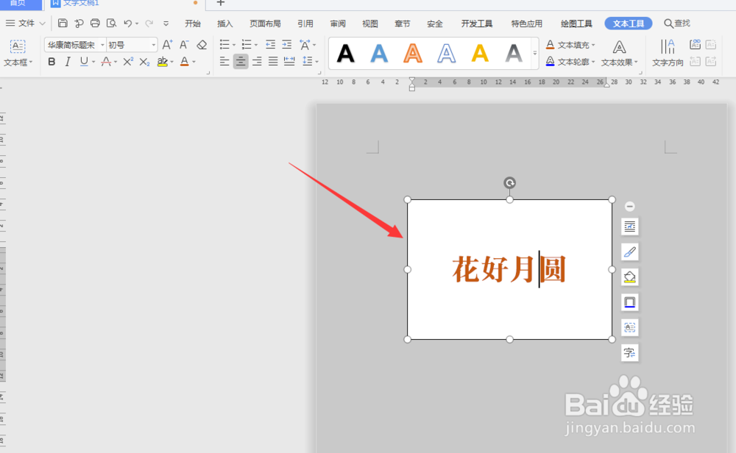
Task: Toggle Italic formatting
Action: click(x=68, y=62)
